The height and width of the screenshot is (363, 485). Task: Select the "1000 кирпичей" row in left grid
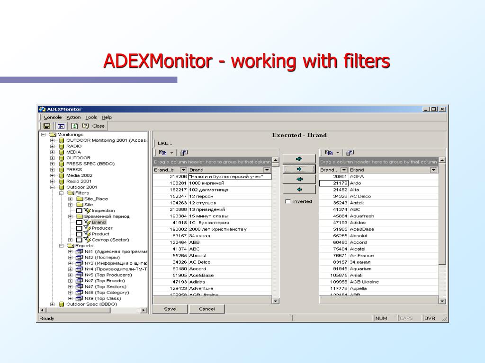point(212,183)
